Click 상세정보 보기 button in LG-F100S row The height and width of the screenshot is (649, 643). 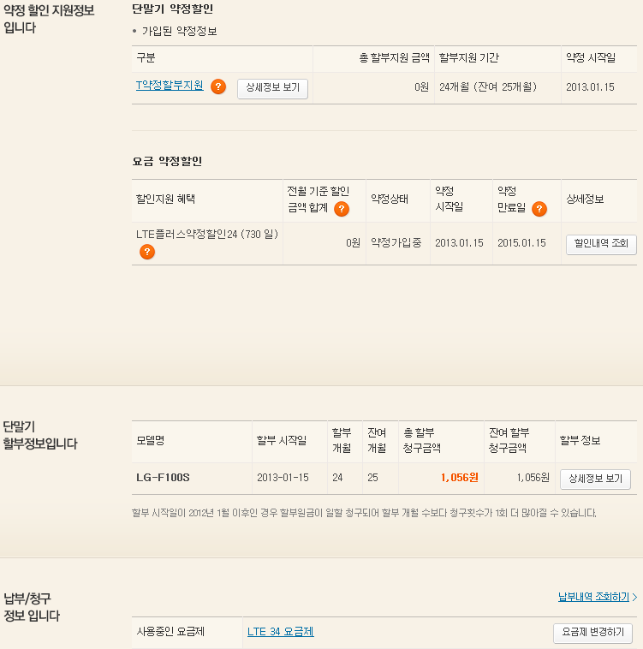tap(595, 479)
